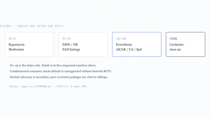Screen dimensions: 210x118
Task: Click the Sinclair advocacy sentence
Action: (59, 77)
